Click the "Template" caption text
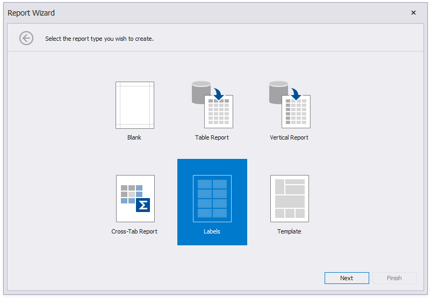 point(289,231)
